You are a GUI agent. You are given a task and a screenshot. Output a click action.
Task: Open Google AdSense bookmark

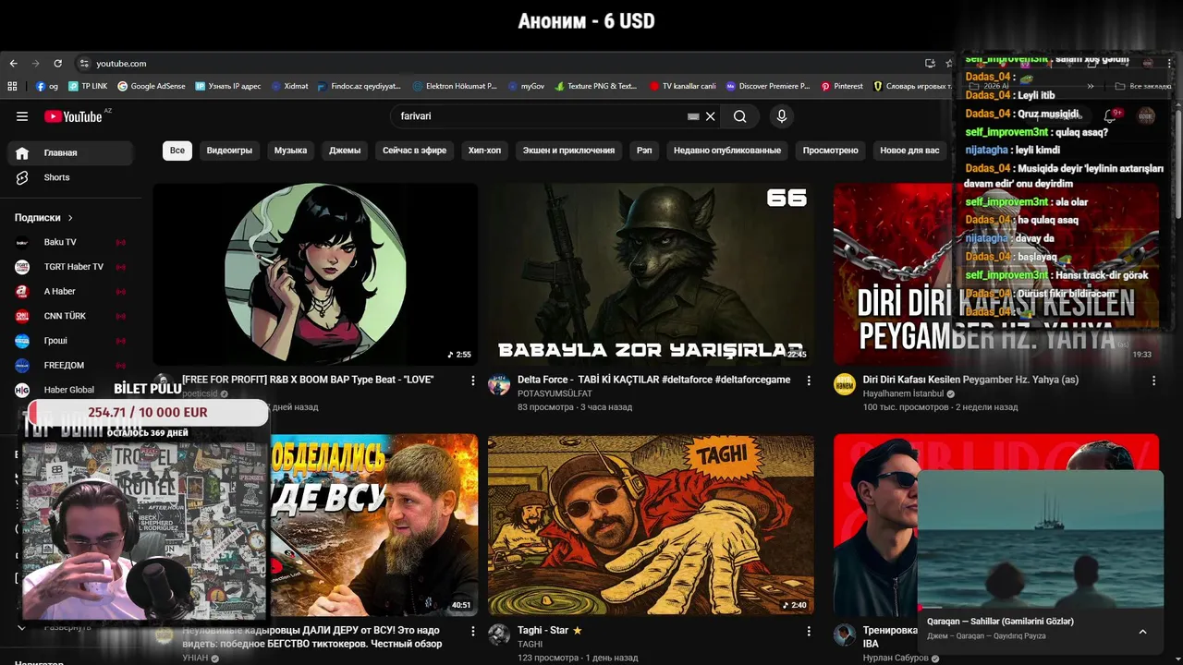[151, 86]
